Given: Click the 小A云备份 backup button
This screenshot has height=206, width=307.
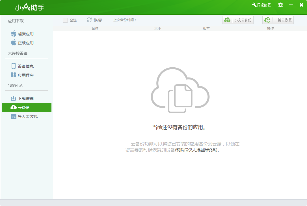Looking at the screenshot, I should coord(238,20).
